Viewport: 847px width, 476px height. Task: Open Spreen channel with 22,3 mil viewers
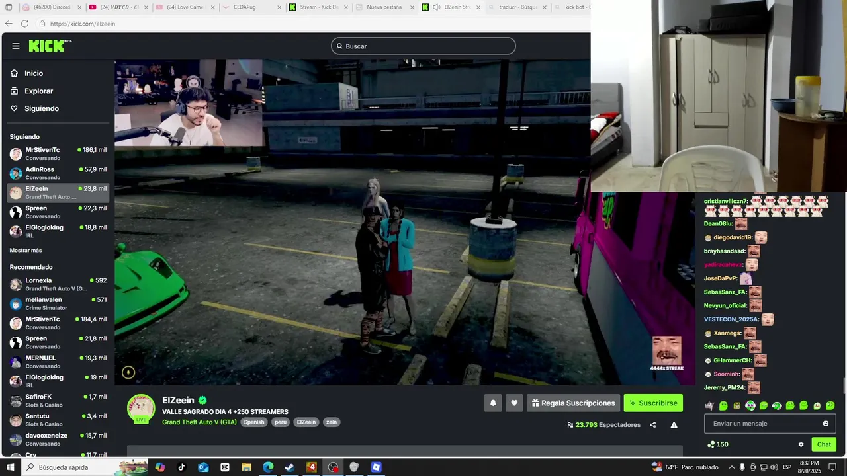[x=58, y=212]
